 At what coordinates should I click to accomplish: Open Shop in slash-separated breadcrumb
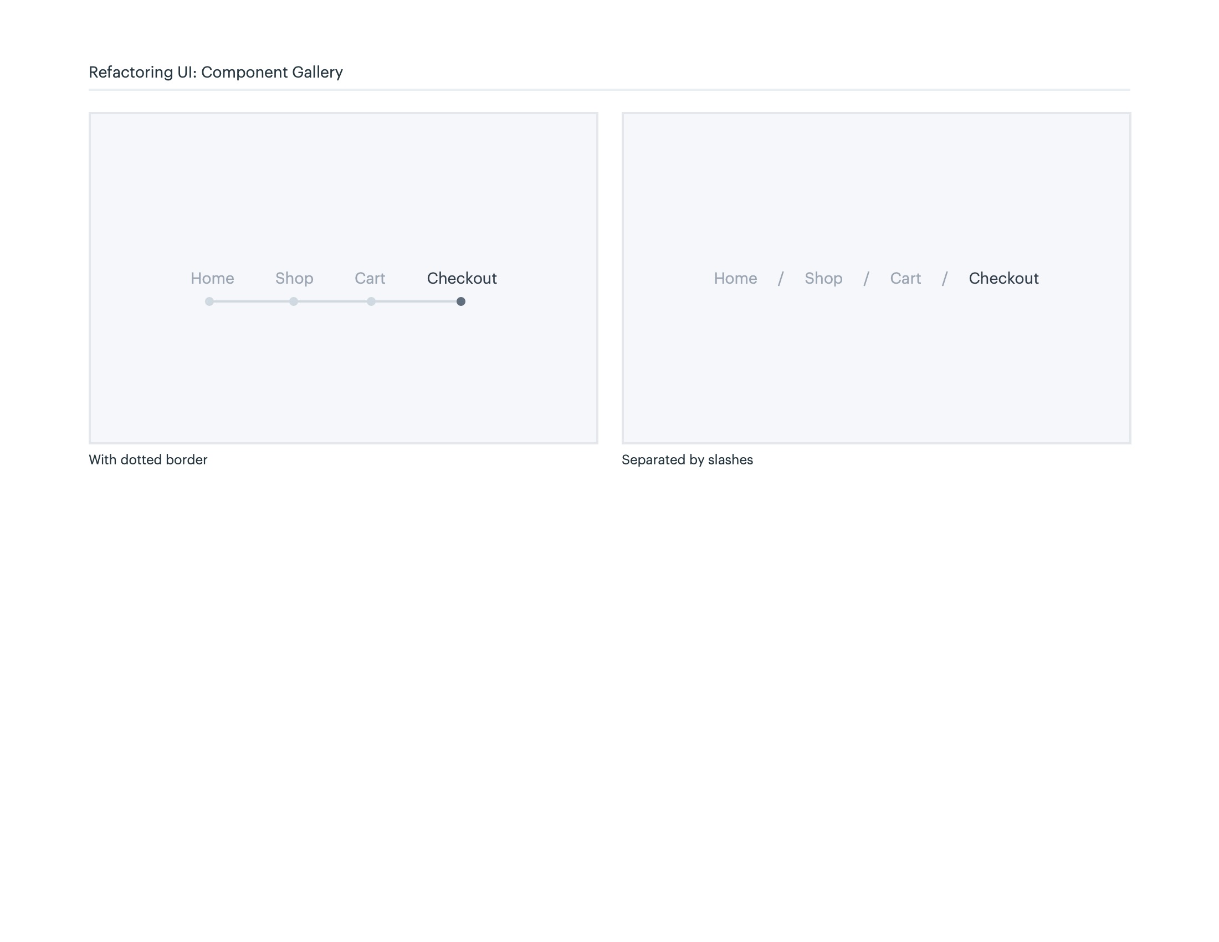(823, 278)
